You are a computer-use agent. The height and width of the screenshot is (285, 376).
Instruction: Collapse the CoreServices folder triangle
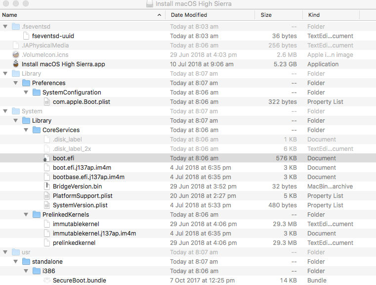coord(26,130)
